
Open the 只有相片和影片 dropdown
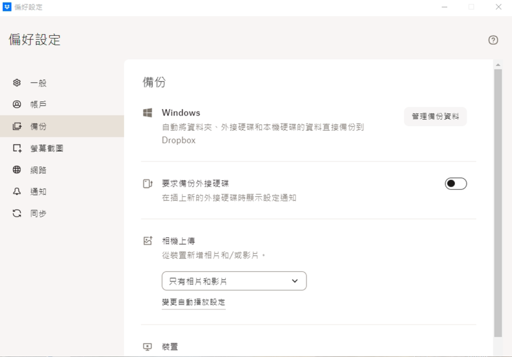coord(234,281)
